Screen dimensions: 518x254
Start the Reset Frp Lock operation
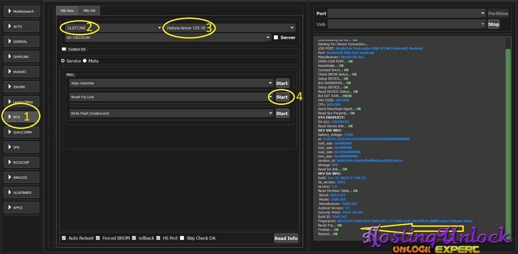click(282, 97)
